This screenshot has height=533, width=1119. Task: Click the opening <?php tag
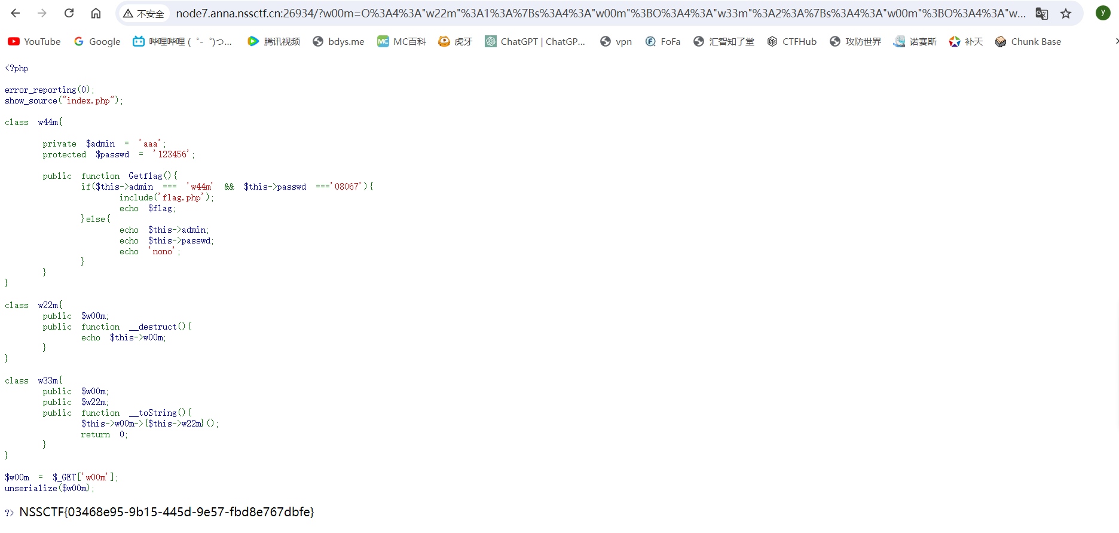pos(17,68)
